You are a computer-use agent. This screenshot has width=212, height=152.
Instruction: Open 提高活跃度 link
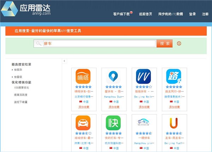pos(21,95)
